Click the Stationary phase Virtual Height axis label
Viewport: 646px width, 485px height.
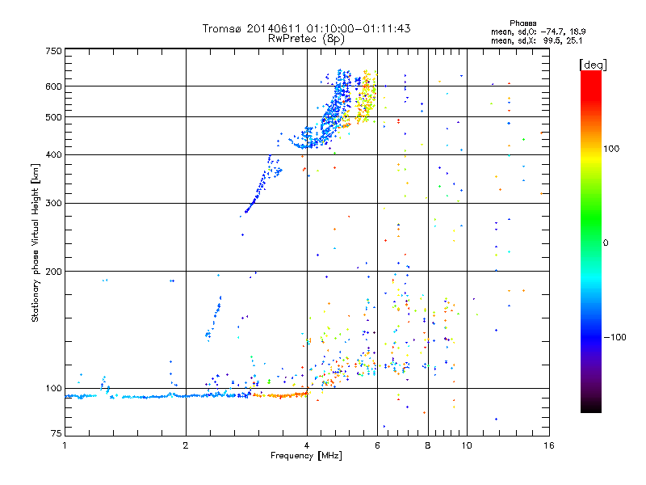[x=36, y=242]
